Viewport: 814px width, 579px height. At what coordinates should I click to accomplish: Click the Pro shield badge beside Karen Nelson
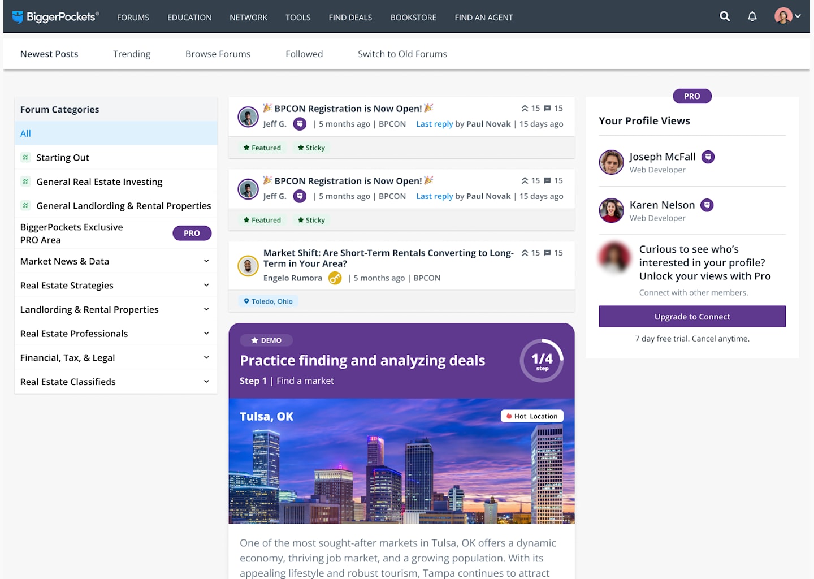(x=707, y=205)
